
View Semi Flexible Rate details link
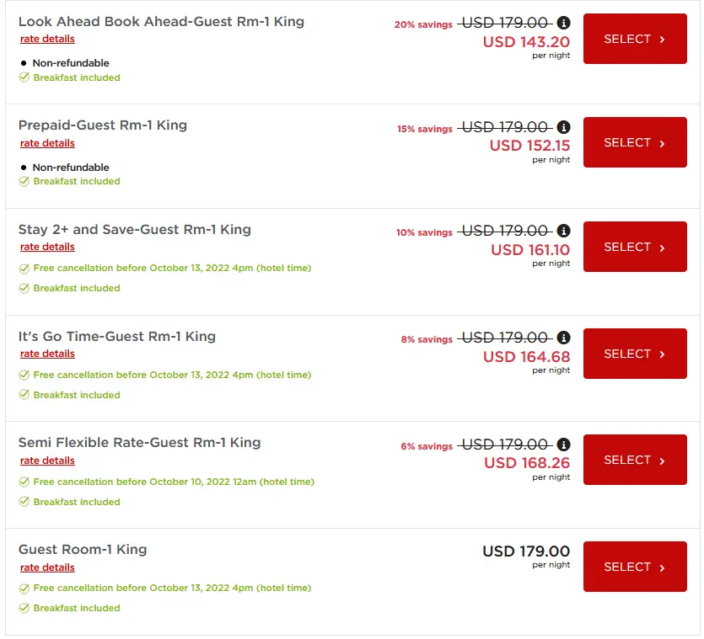click(x=47, y=461)
